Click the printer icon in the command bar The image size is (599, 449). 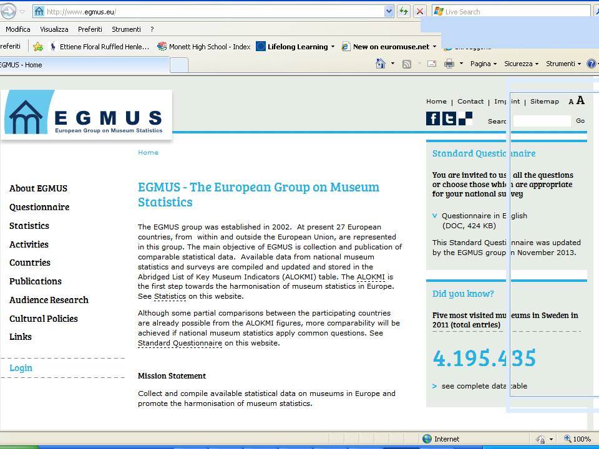449,64
